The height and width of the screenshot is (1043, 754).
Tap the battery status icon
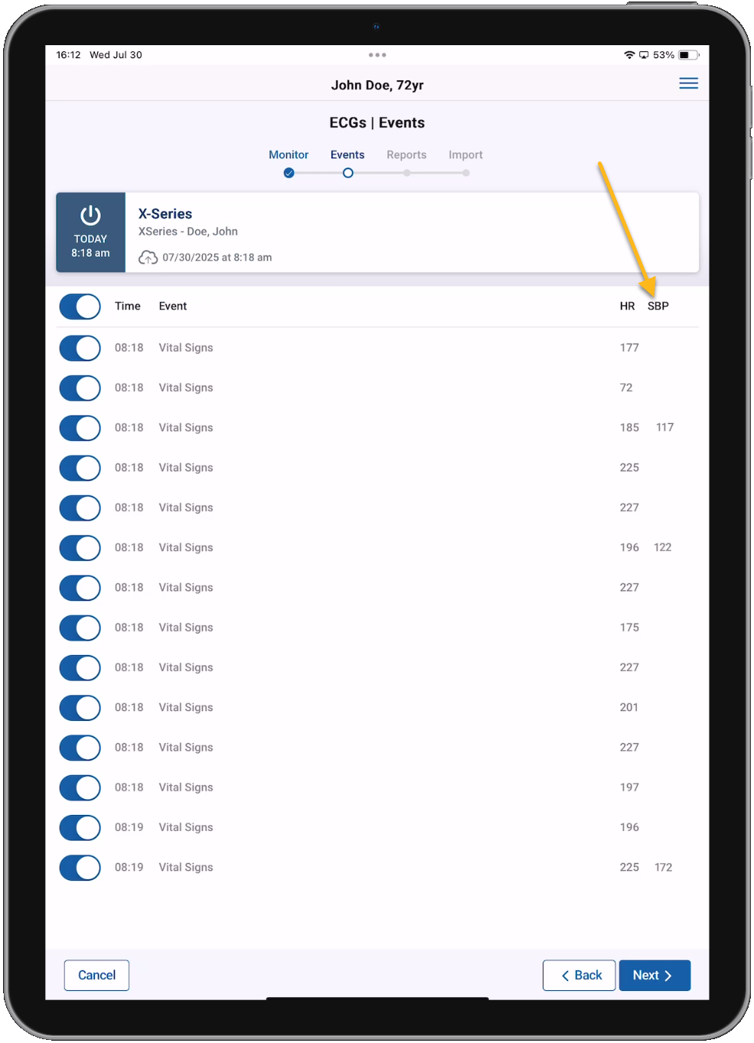point(688,55)
